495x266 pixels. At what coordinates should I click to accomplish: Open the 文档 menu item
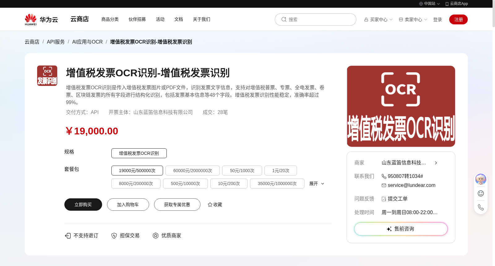tap(179, 19)
